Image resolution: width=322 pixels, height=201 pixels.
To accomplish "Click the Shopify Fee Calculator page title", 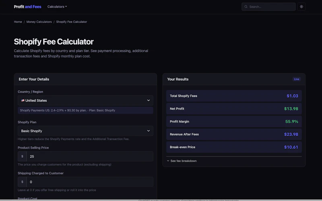I will [54, 42].
